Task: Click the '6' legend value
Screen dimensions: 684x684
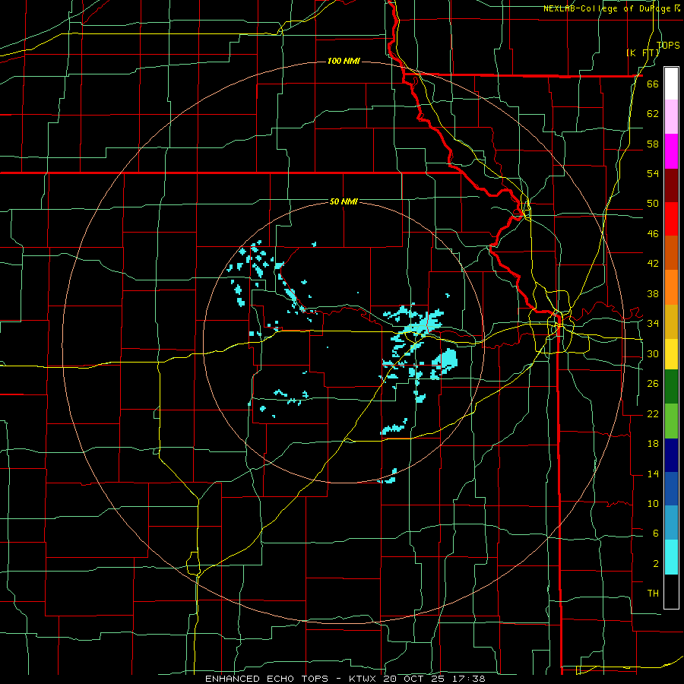Action: 655,533
